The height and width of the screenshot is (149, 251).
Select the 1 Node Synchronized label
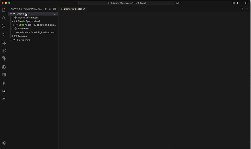point(29,21)
